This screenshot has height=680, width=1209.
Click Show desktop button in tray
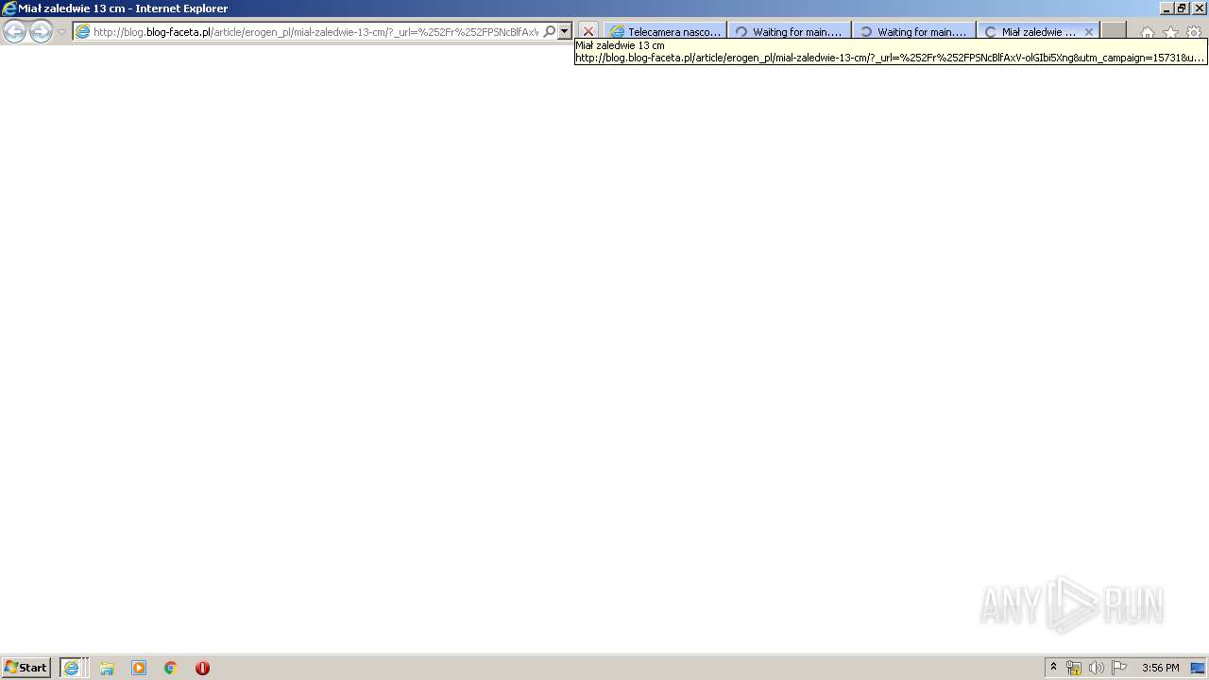[x=1198, y=668]
